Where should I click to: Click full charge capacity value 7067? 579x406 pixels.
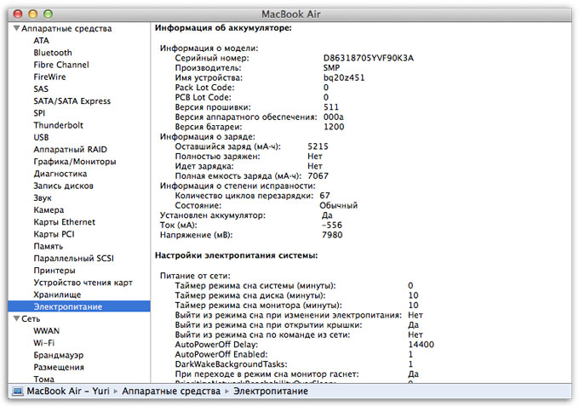click(x=318, y=176)
